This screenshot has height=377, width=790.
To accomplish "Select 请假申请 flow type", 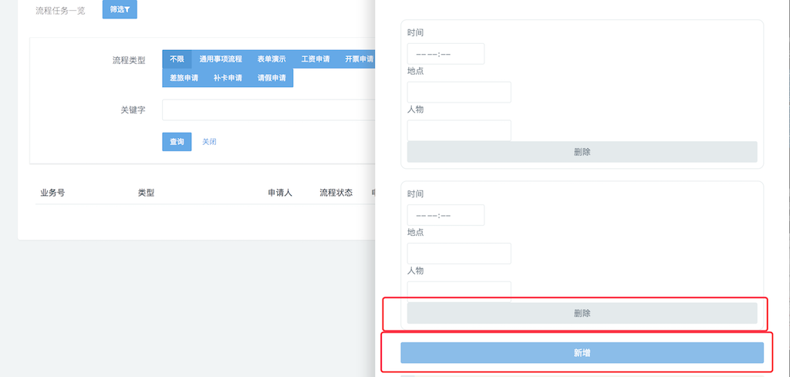I will 272,78.
